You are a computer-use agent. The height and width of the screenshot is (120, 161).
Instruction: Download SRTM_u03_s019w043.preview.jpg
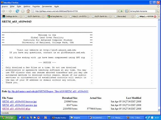coord(19,105)
